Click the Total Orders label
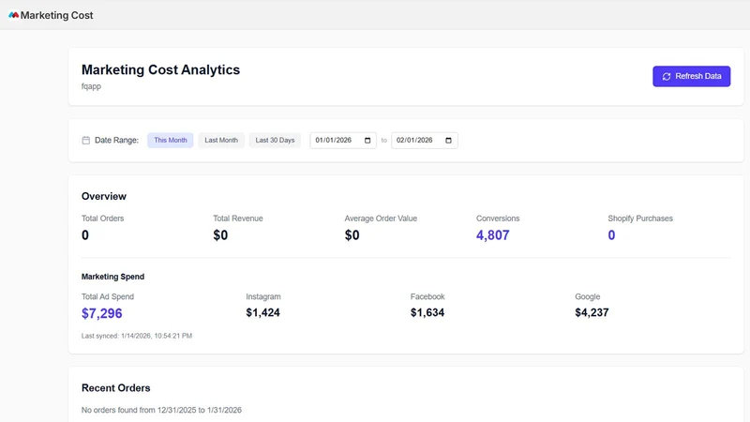 click(x=102, y=219)
